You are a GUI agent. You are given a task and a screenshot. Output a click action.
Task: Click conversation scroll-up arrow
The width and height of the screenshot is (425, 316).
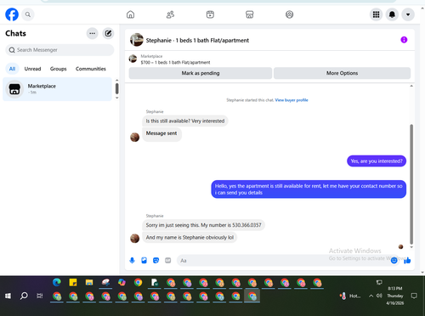coord(411,86)
